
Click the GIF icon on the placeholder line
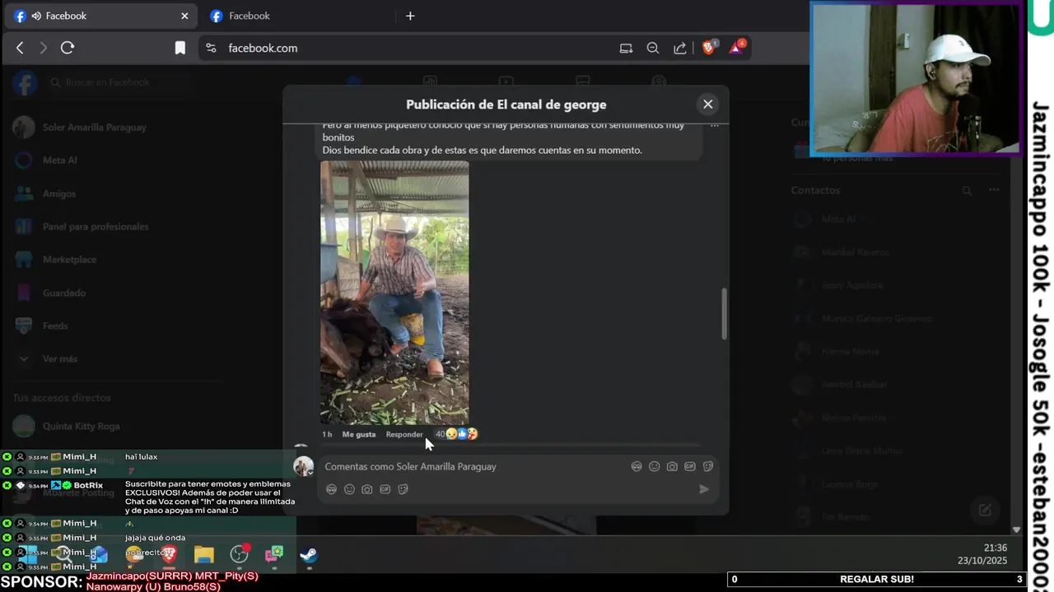click(x=690, y=466)
